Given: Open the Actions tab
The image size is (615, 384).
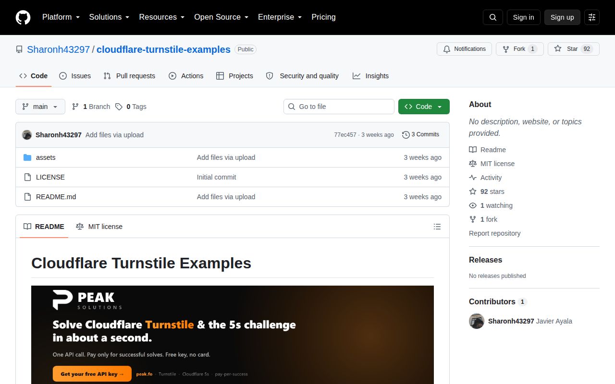Looking at the screenshot, I should pos(186,76).
